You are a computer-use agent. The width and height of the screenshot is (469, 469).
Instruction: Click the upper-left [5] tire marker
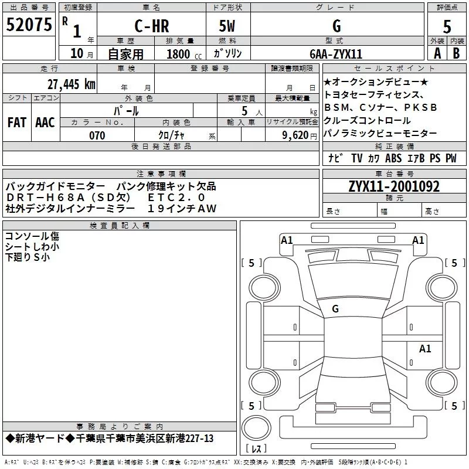pos(252,263)
